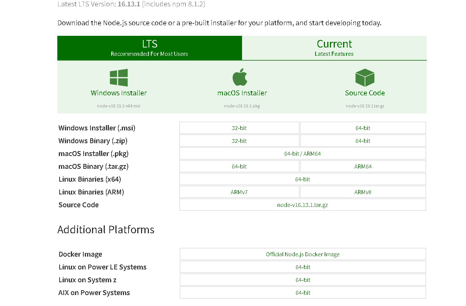Click node-v16.13.1.tar.gz text under Source Code icon
The height and width of the screenshot is (306, 466).
click(x=365, y=106)
